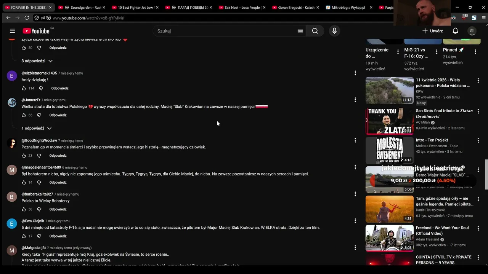The image size is (488, 274).
Task: Open the Tam, gdzie spadają orły thumbnail
Action: pyautogui.click(x=389, y=209)
